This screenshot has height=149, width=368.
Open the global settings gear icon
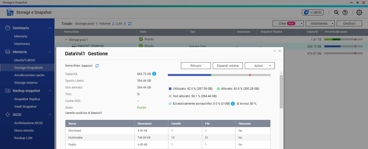point(359,12)
